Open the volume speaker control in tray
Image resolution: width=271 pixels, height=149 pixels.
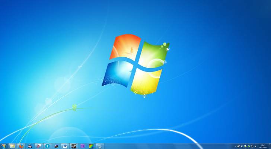click(256, 146)
